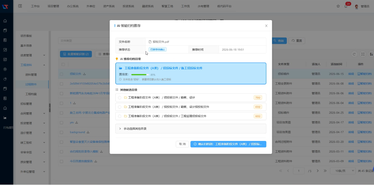The image size is (374, 185).
Task: Click the PDF file icon beside 招标文件.pdf
Action: click(x=150, y=42)
